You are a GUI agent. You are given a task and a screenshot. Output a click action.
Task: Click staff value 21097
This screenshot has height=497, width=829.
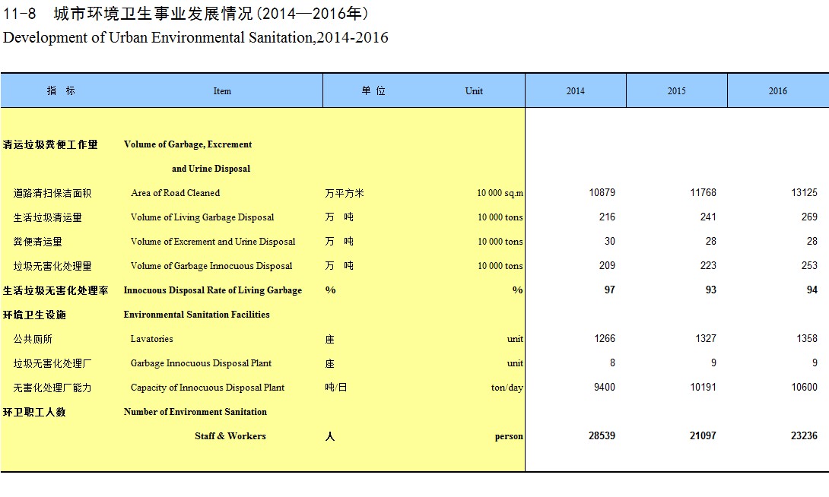703,435
